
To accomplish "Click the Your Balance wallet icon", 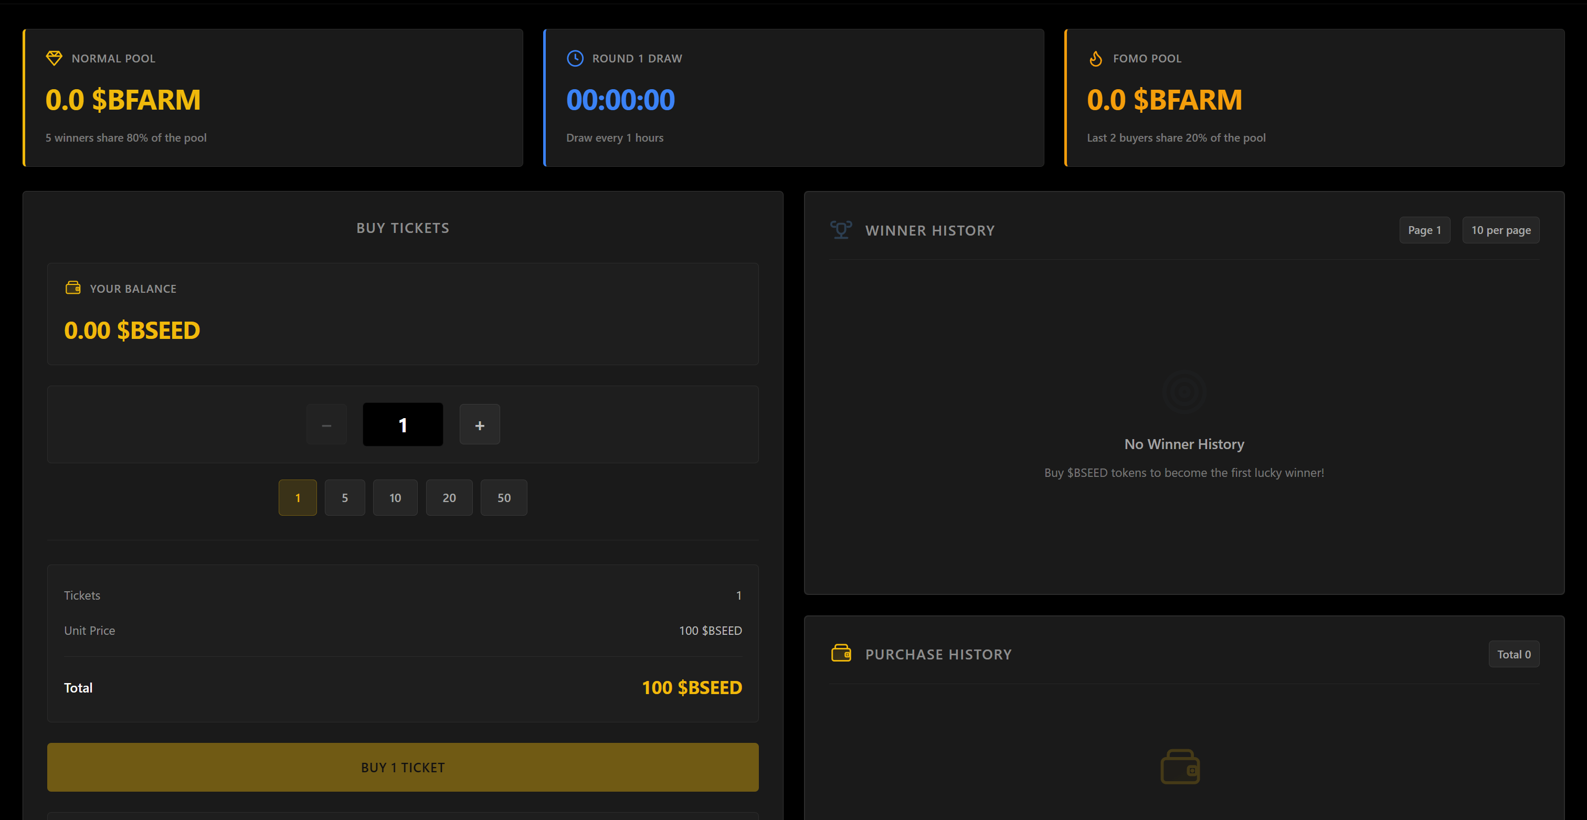I will 73,287.
